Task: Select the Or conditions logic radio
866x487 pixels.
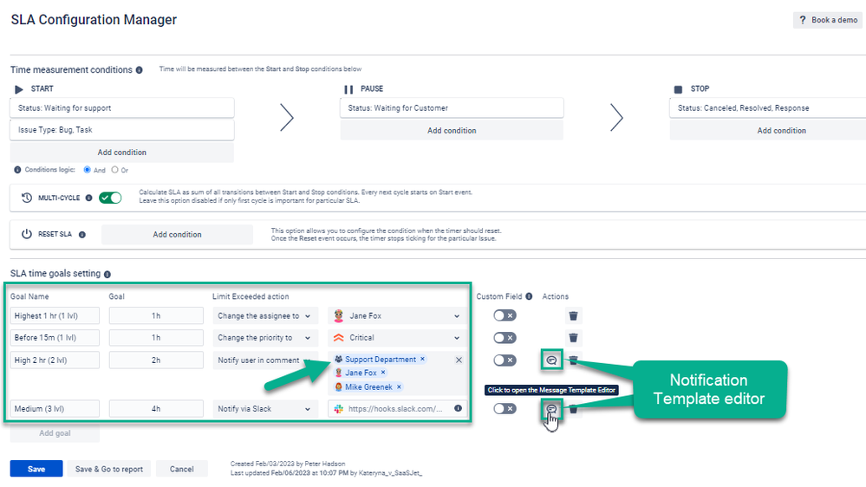Action: coord(115,170)
